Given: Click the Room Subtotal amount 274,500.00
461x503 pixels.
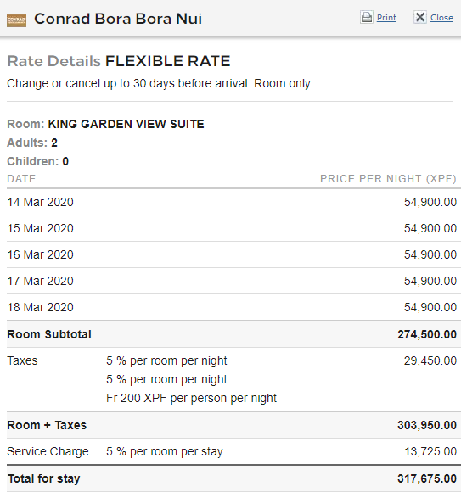Looking at the screenshot, I should (427, 334).
